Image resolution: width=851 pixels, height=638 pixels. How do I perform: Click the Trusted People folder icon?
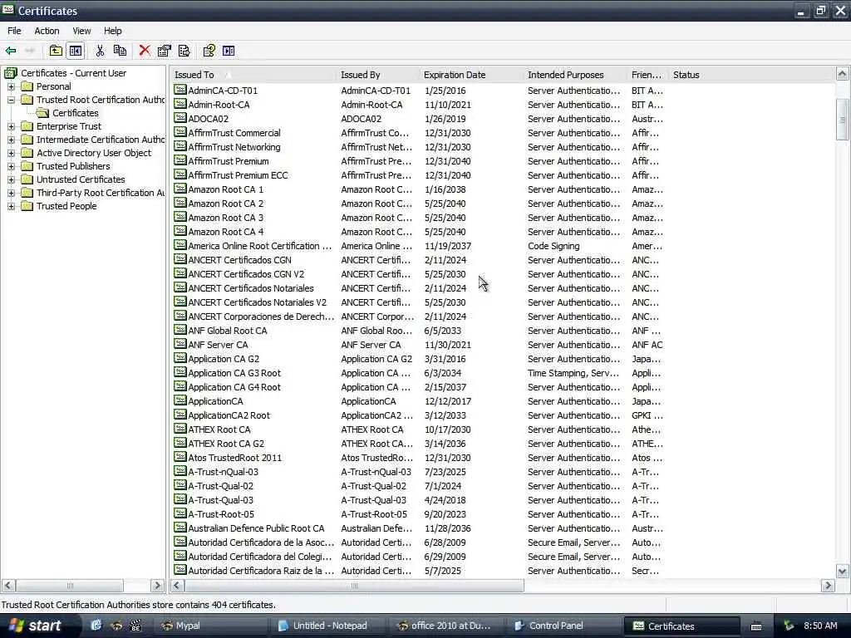tap(27, 206)
